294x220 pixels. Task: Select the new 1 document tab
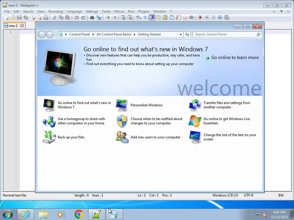pyautogui.click(x=13, y=25)
